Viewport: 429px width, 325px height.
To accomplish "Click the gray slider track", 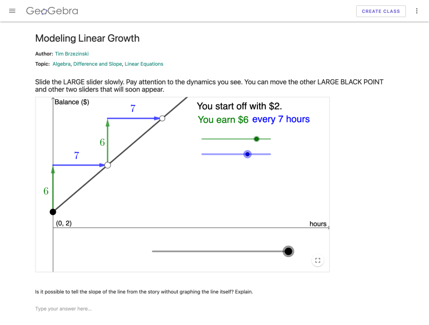I will 214,251.
